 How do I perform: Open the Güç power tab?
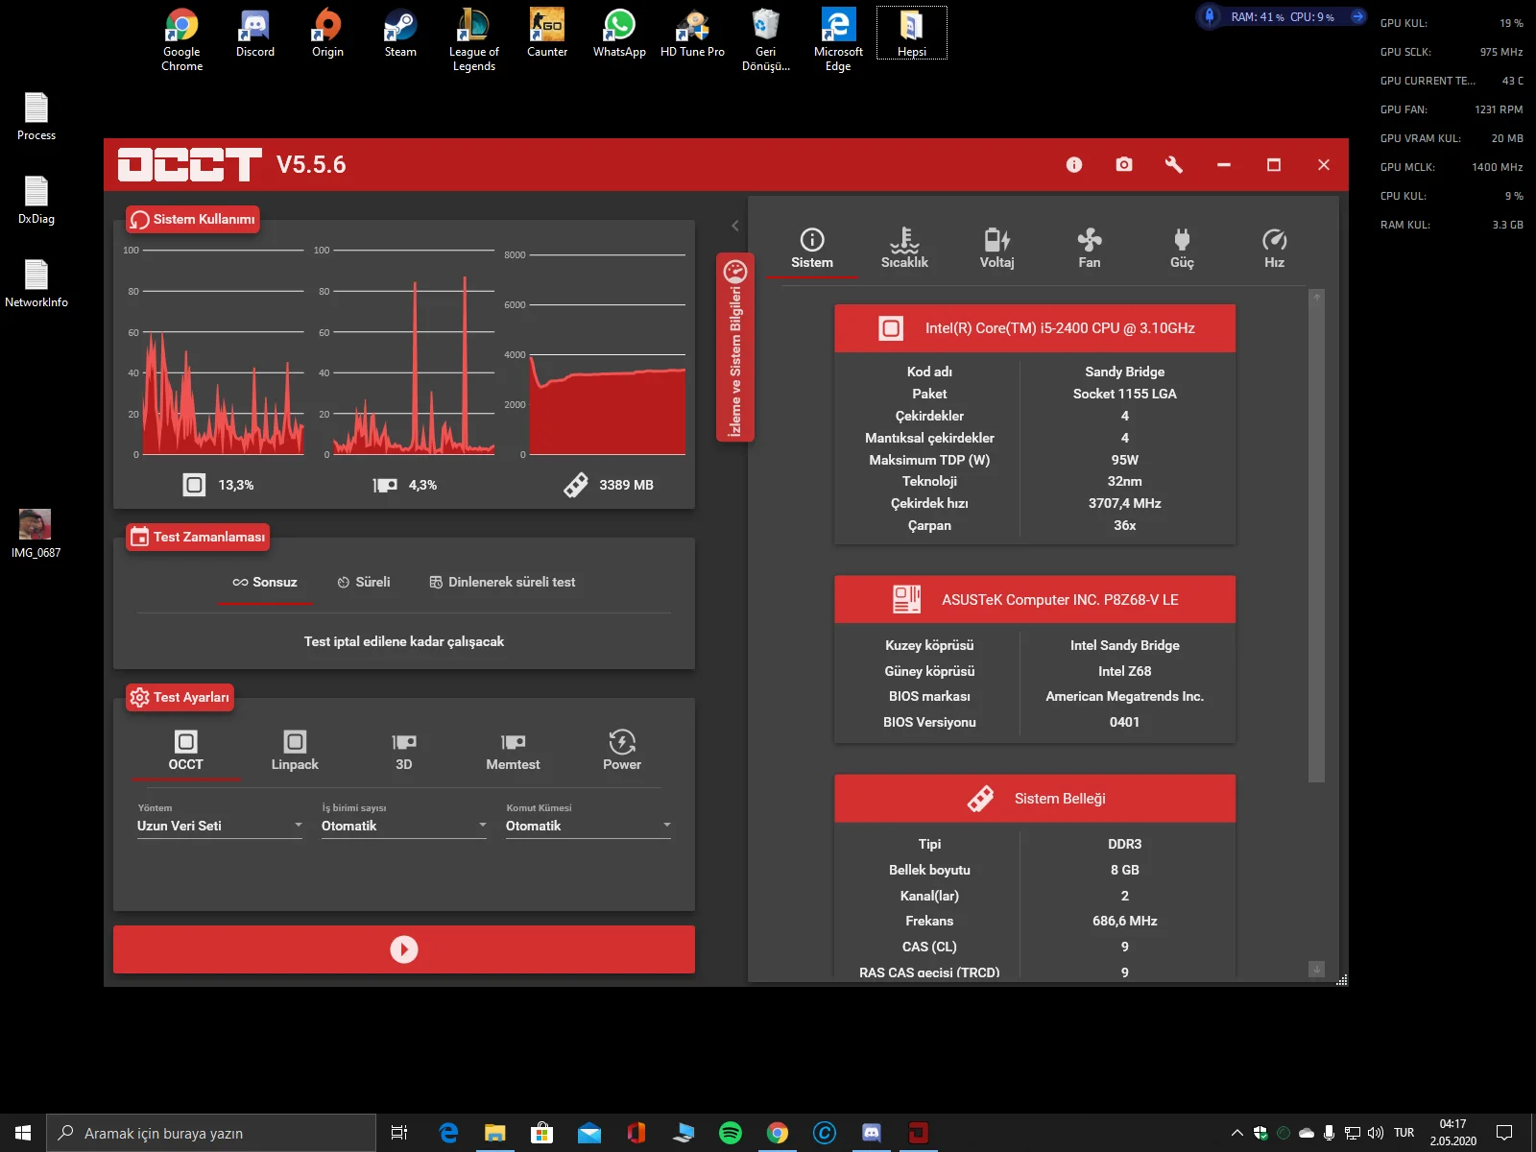[1182, 250]
